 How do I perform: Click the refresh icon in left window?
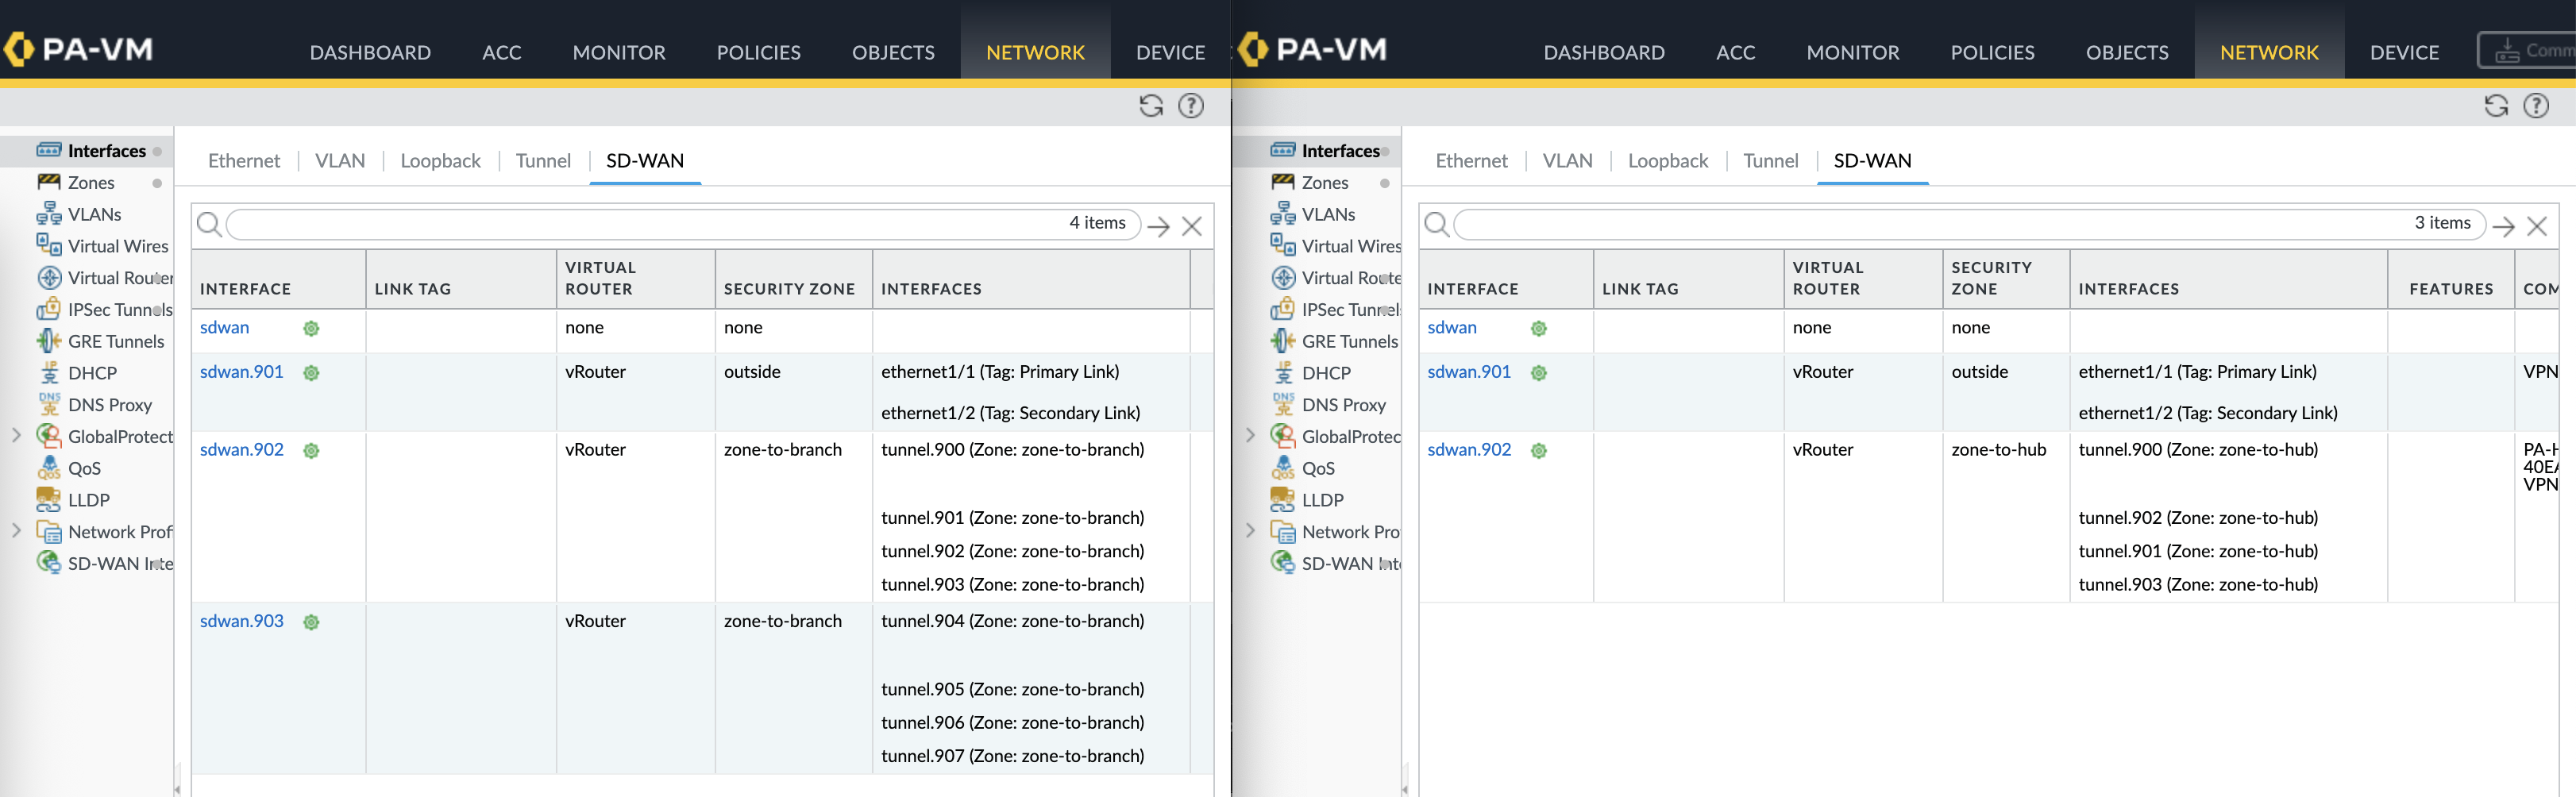[x=1151, y=106]
